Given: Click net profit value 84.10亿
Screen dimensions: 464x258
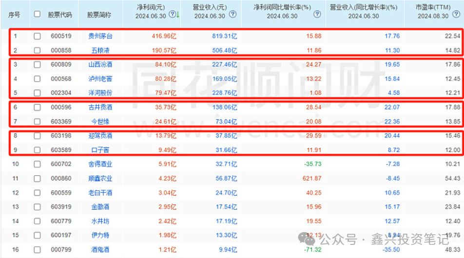Looking at the screenshot, I should coord(166,64).
